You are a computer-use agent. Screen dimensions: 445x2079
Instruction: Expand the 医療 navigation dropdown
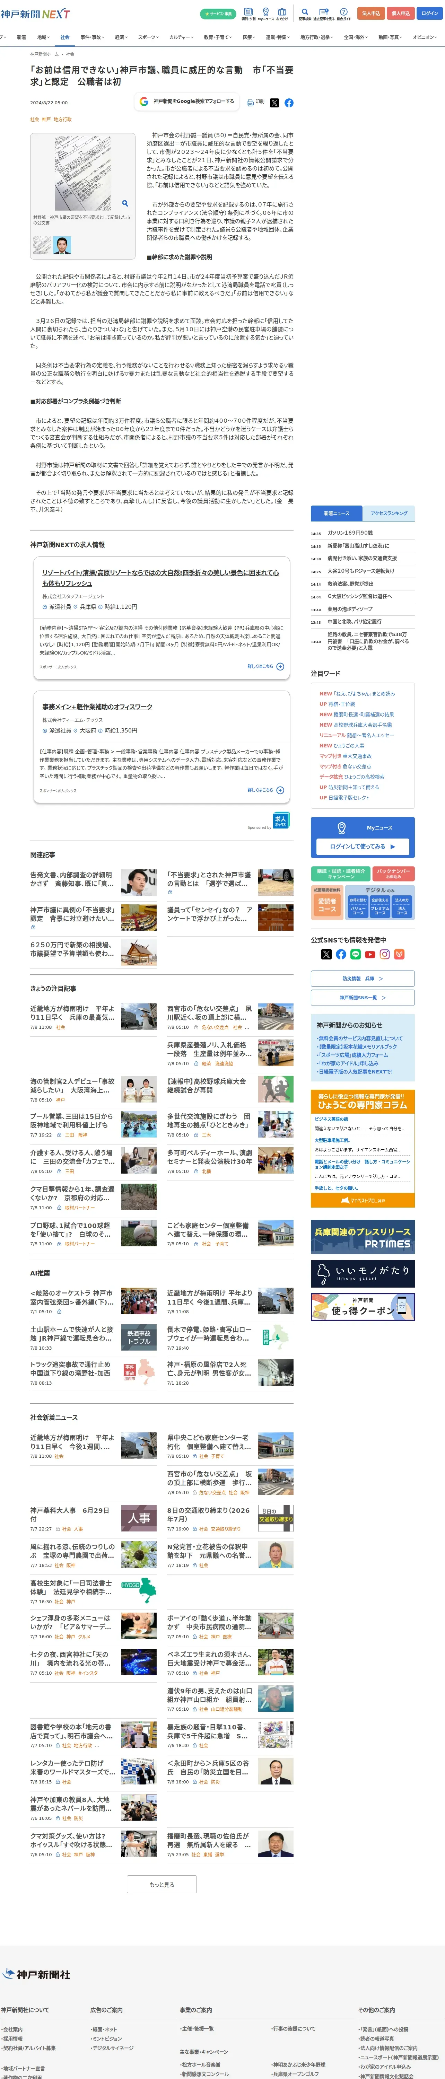click(250, 37)
